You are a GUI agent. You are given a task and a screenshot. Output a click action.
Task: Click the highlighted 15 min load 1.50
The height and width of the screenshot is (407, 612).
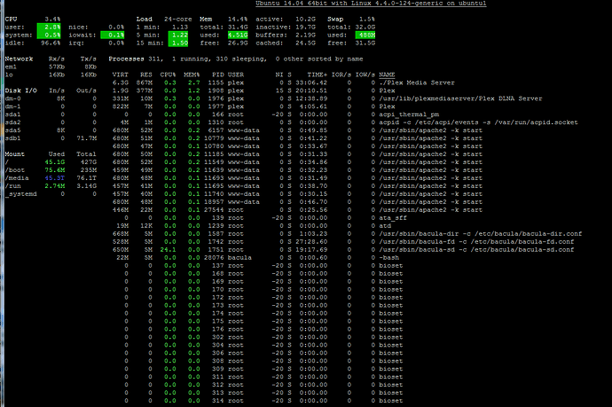pyautogui.click(x=178, y=43)
